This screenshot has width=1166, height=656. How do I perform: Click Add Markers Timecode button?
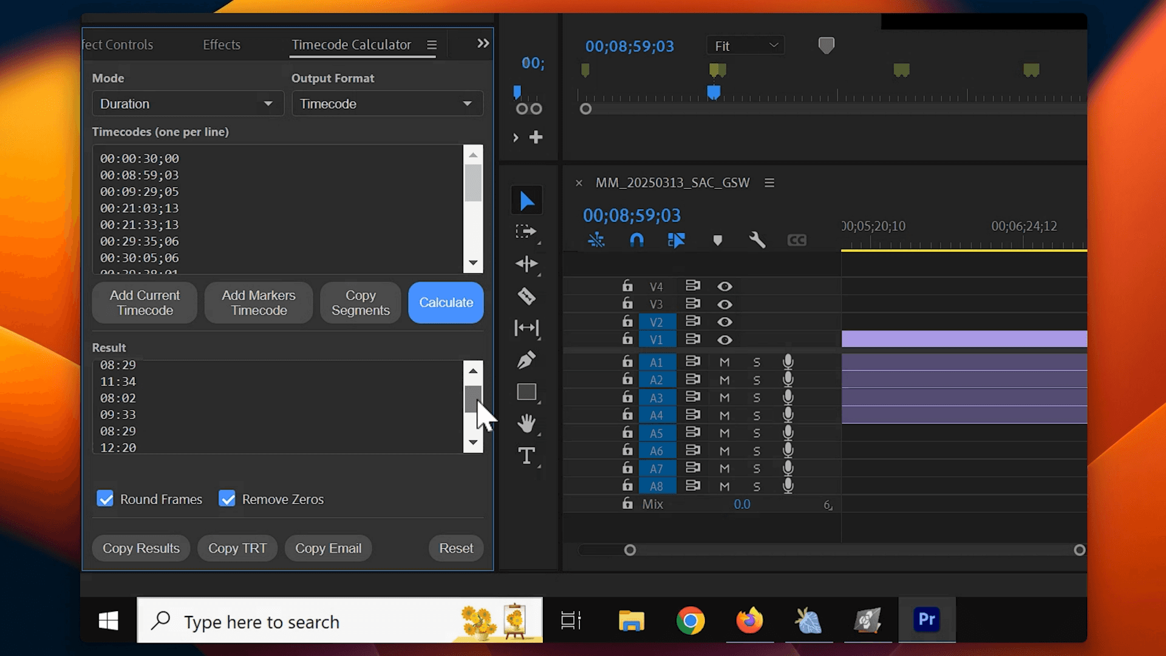pyautogui.click(x=259, y=302)
